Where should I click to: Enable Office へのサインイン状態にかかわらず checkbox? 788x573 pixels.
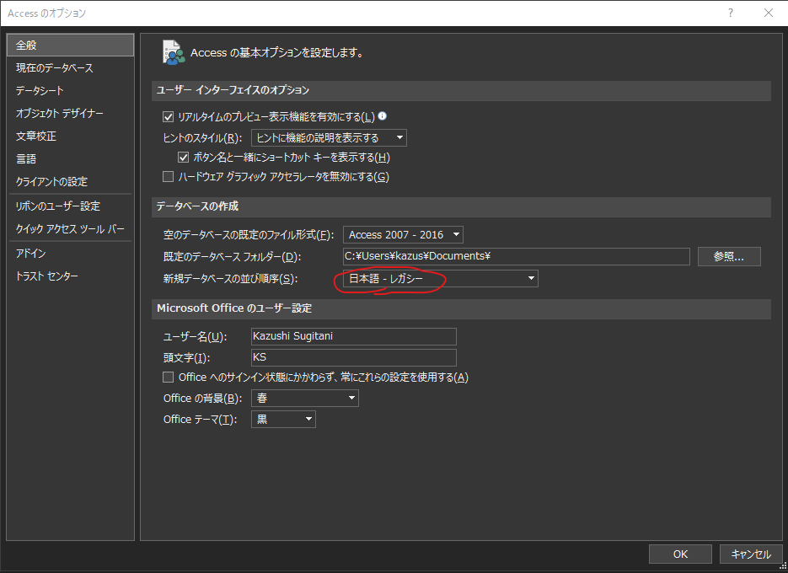tap(169, 377)
